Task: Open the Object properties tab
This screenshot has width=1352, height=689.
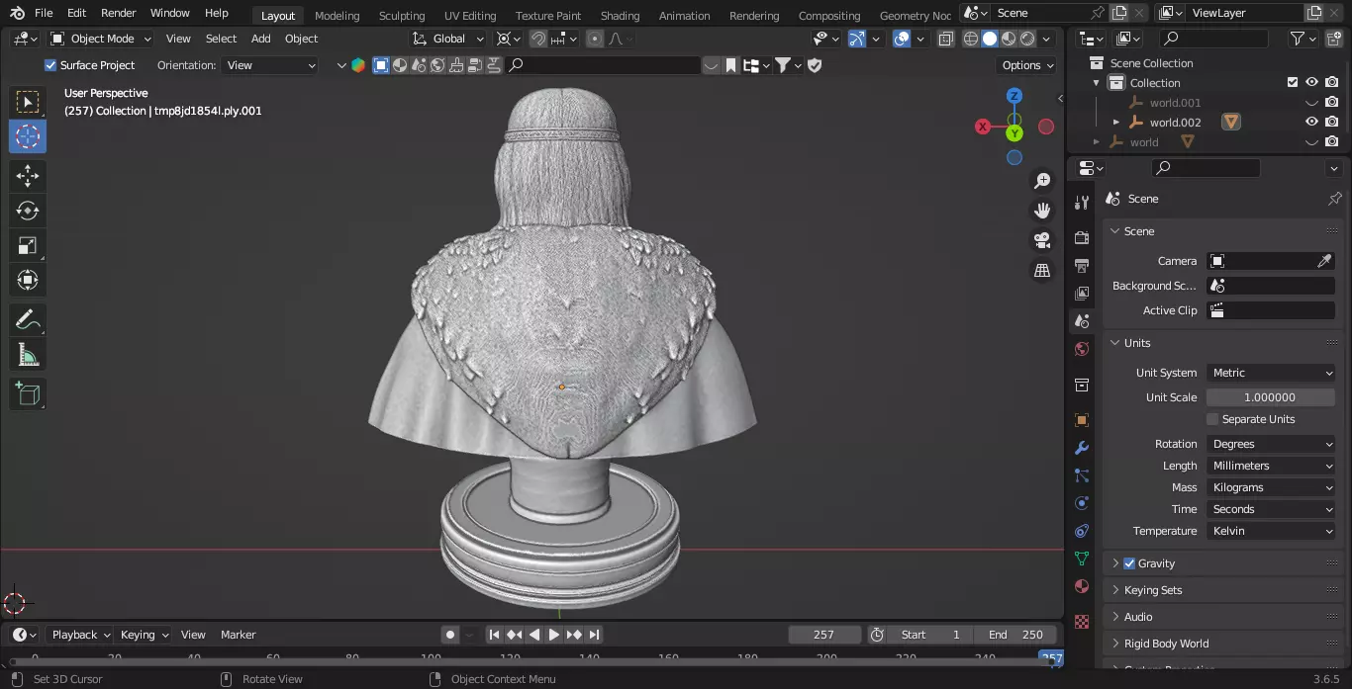Action: click(1082, 420)
